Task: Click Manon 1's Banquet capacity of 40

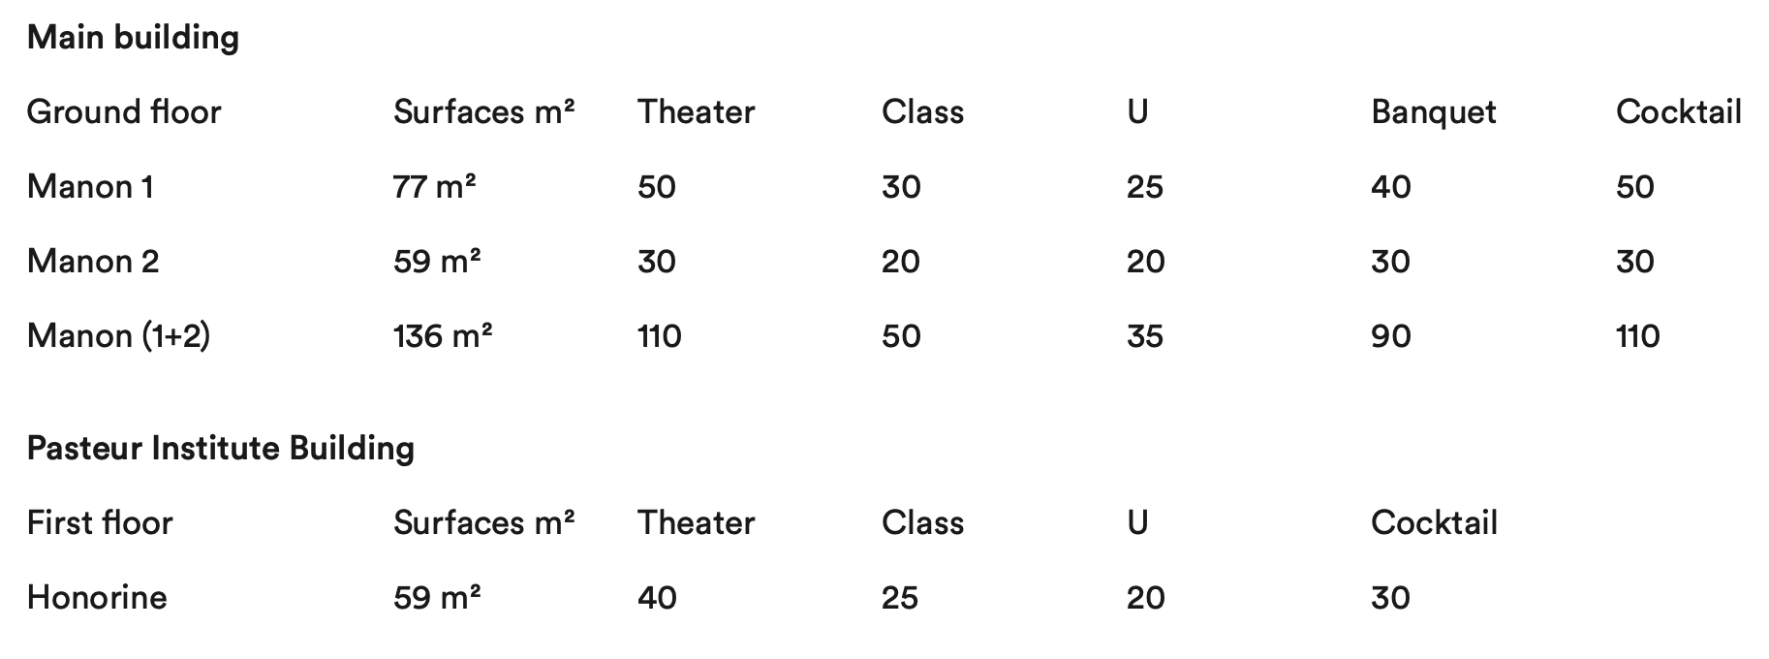Action: [x=1390, y=187]
